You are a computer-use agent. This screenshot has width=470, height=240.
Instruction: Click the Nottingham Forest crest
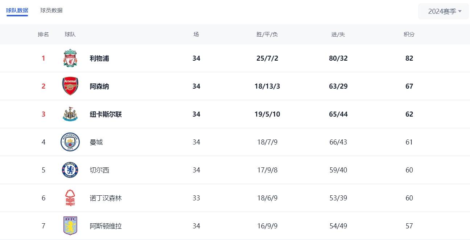coord(70,198)
